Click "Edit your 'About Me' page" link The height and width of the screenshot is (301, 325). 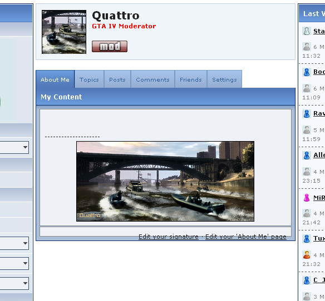[246, 237]
